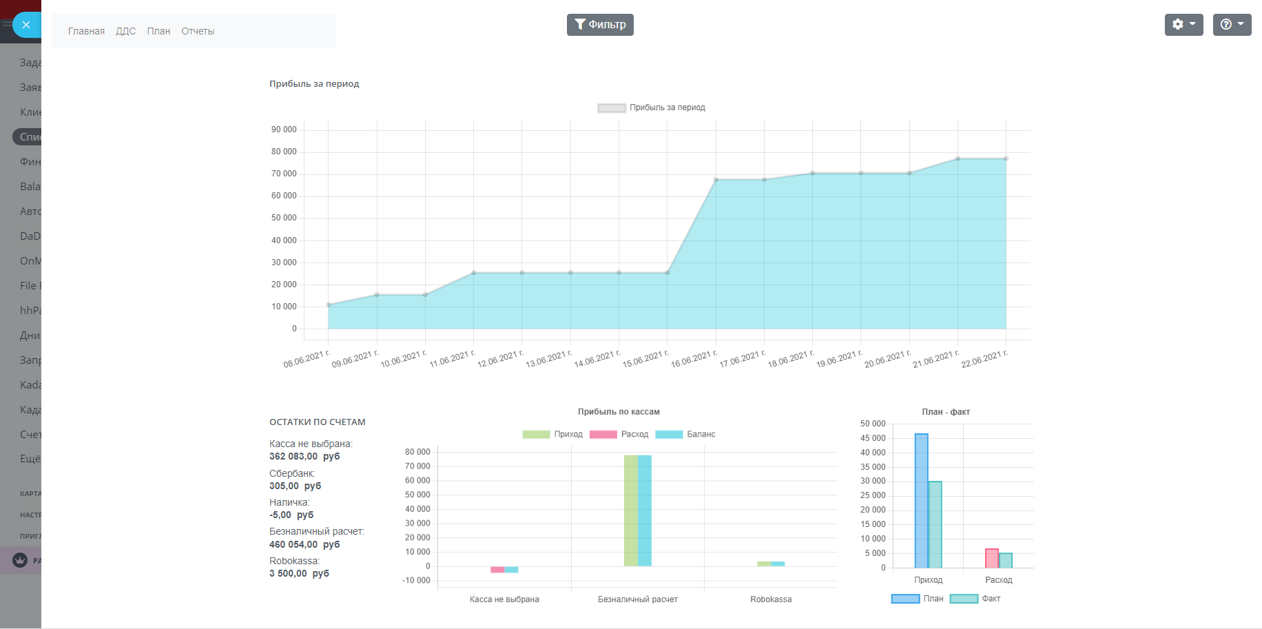Click the gray Прибыль за период legend swatch

pyautogui.click(x=611, y=107)
